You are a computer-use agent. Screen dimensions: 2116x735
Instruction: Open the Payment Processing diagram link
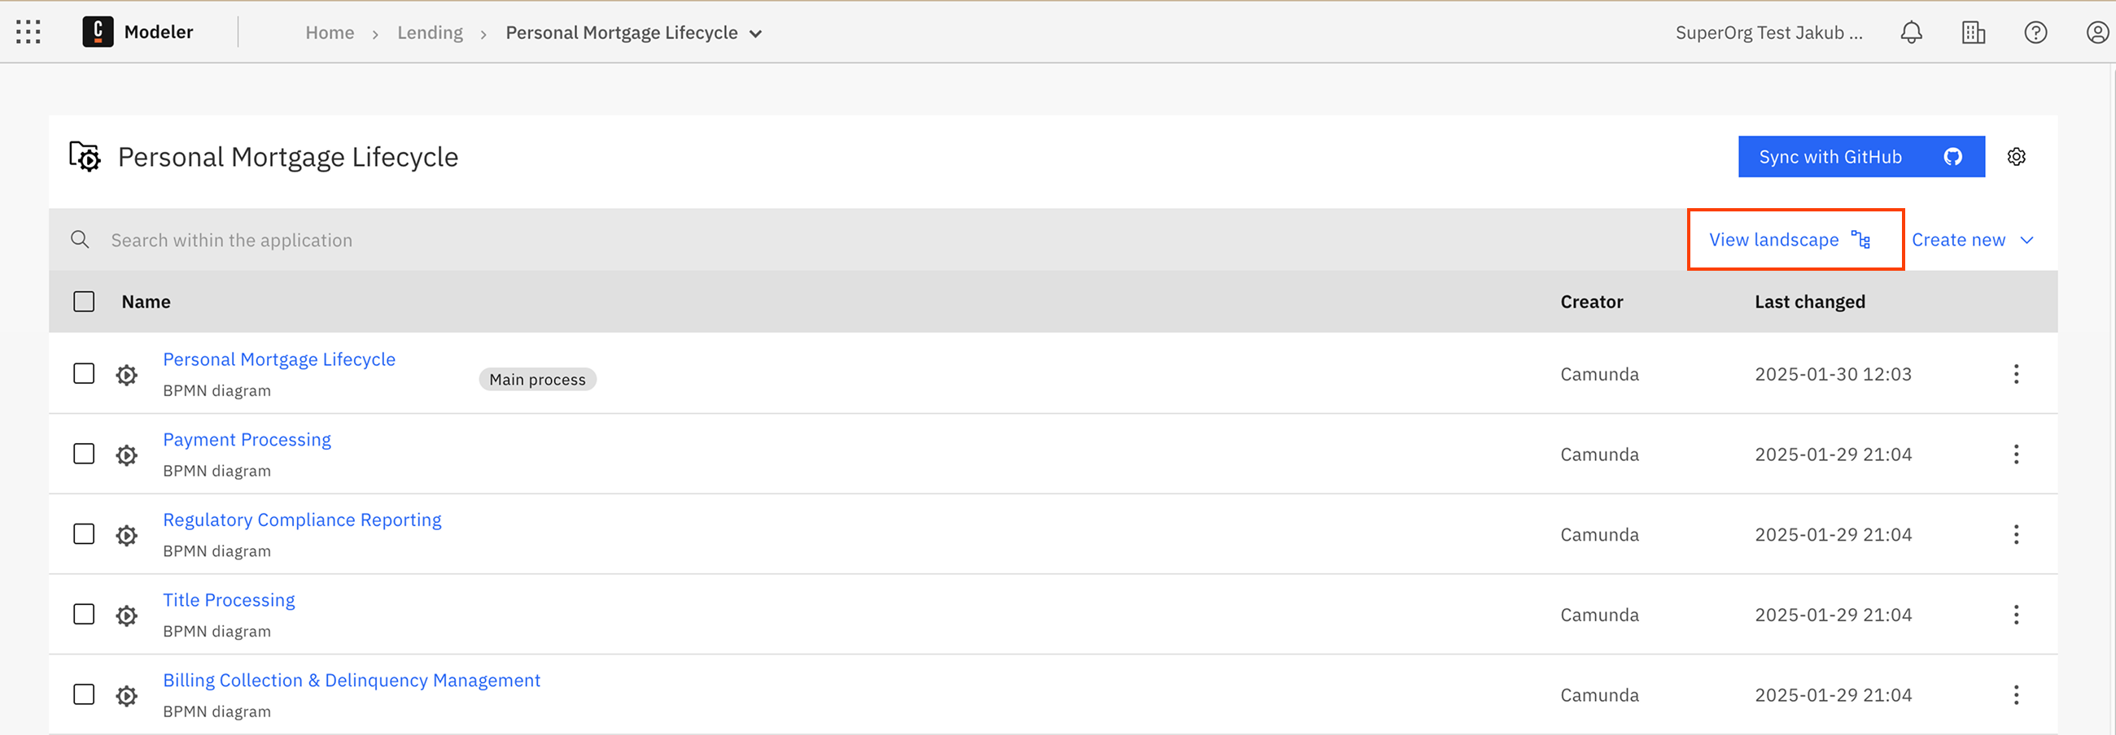pyautogui.click(x=247, y=439)
